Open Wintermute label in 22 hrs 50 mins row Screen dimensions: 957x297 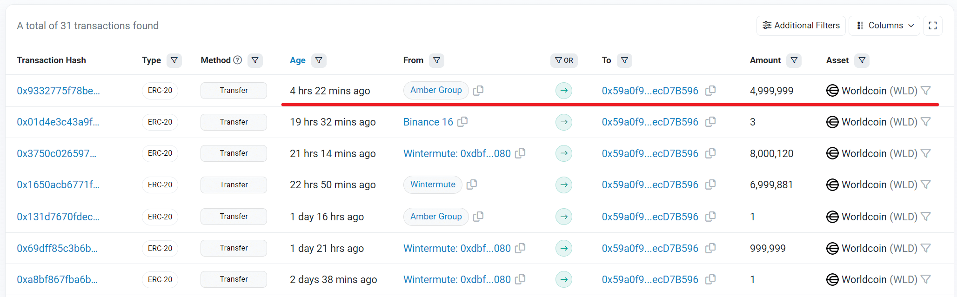click(433, 185)
